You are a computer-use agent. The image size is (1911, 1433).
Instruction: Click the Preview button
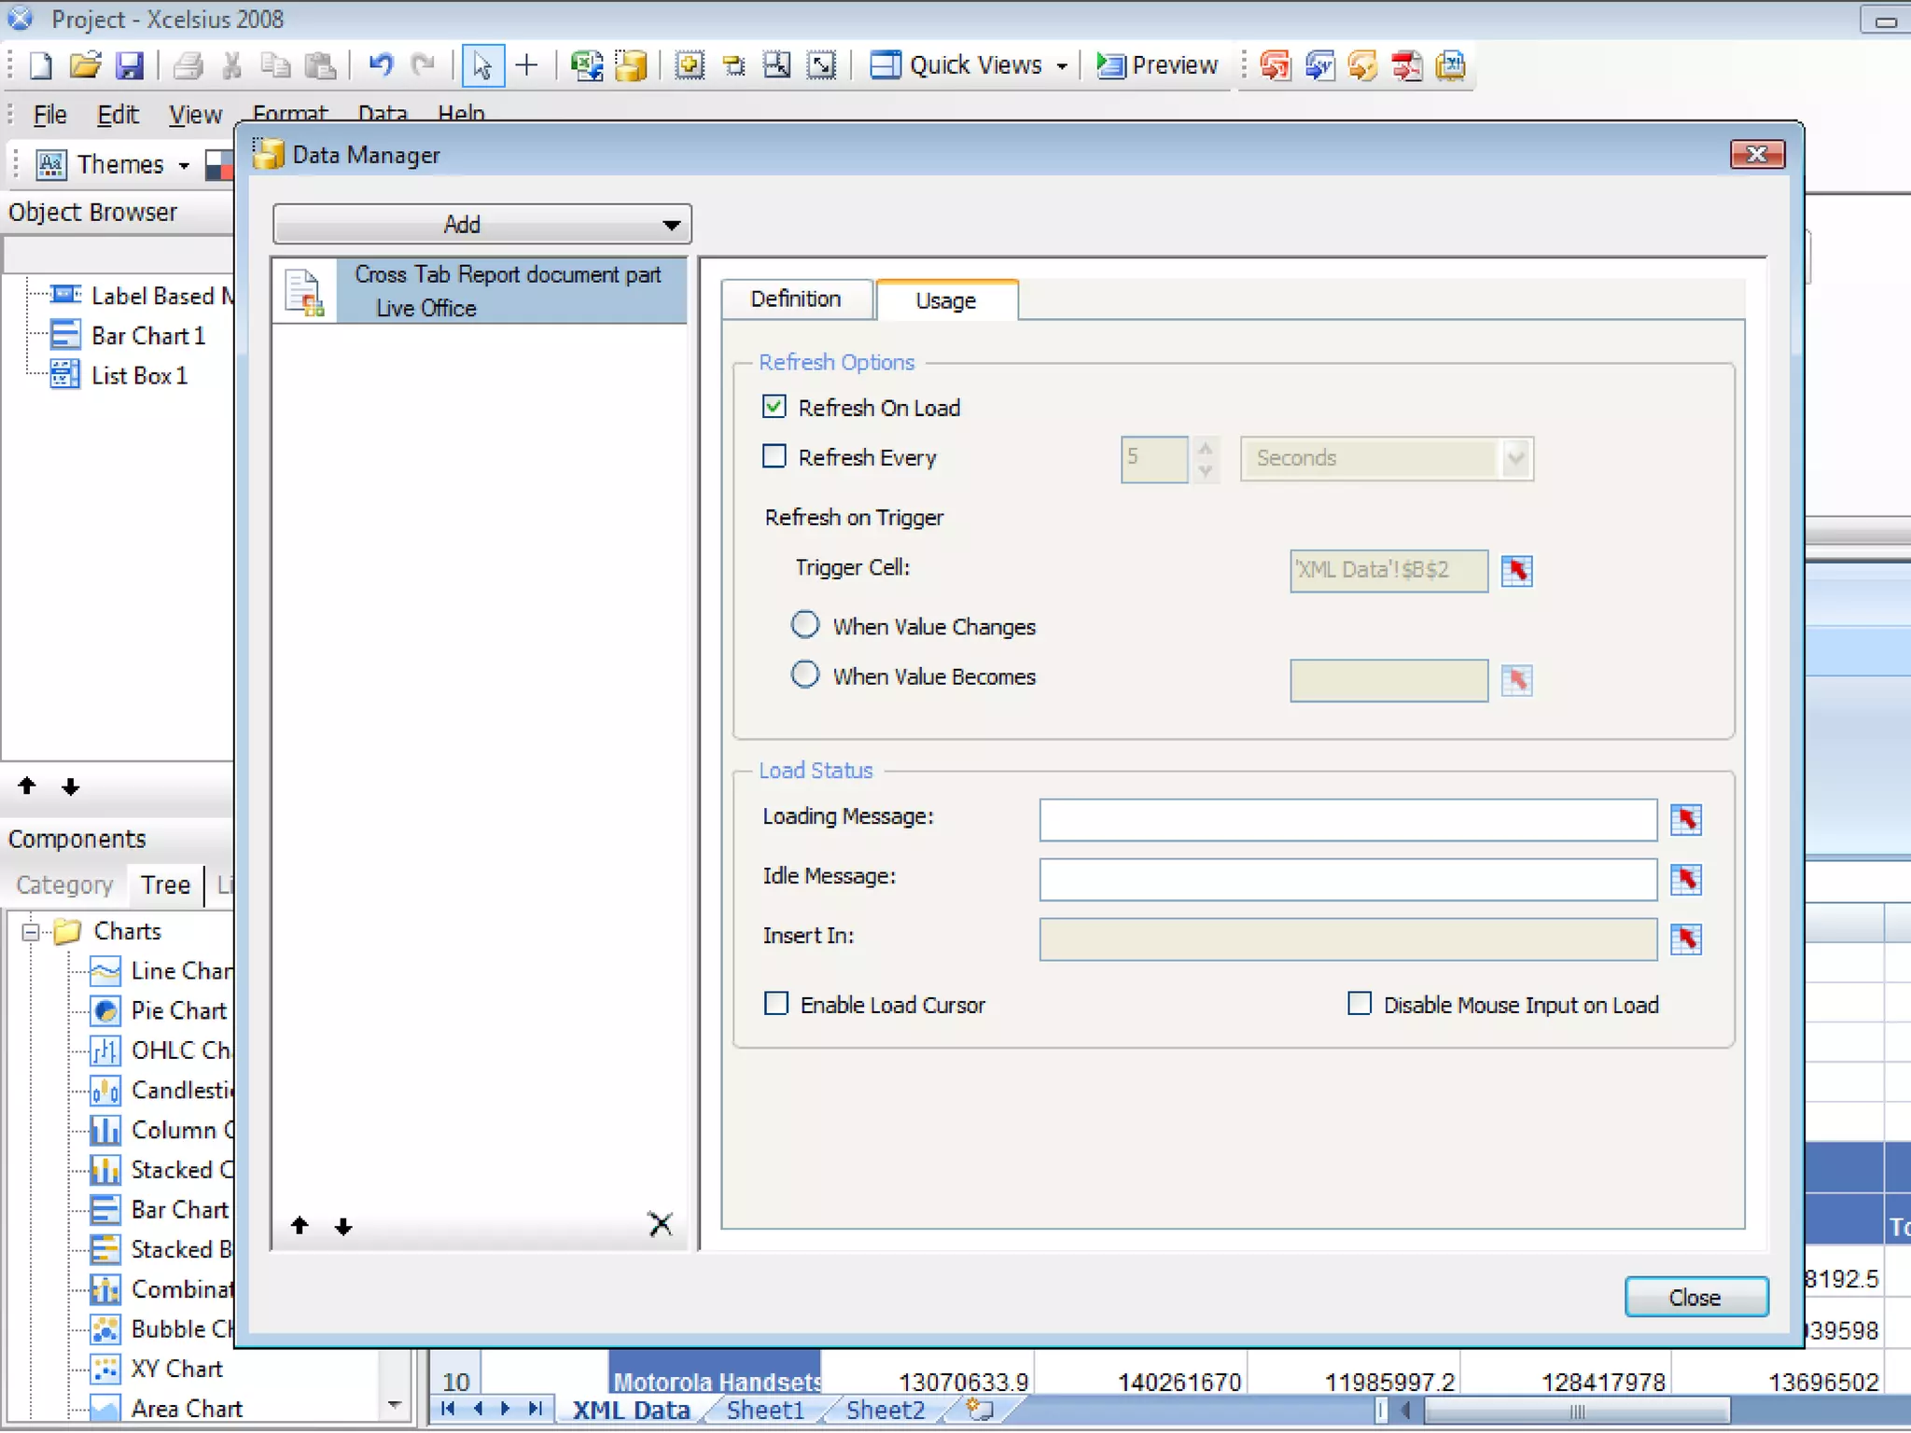1157,65
